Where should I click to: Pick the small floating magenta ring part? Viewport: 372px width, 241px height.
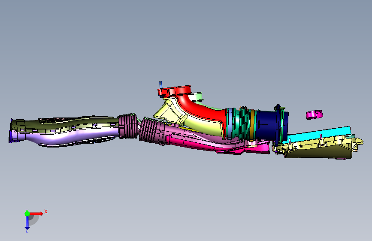[315, 114]
